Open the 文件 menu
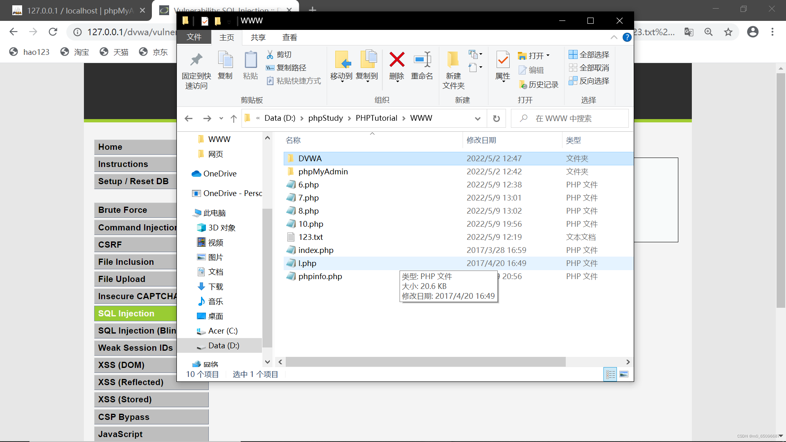 click(x=194, y=37)
